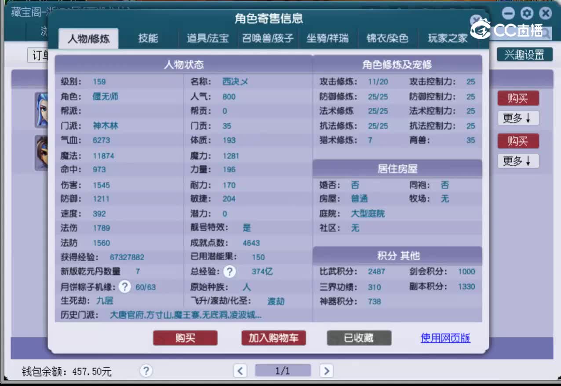Click help icon next to wallet balance

pos(146,371)
